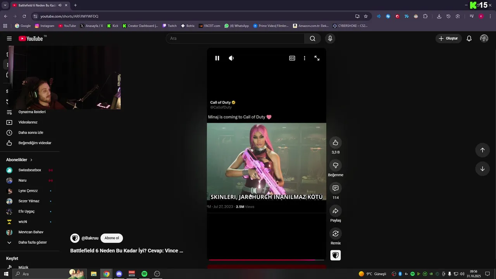Click the install app icon in address bar

tap(357, 16)
